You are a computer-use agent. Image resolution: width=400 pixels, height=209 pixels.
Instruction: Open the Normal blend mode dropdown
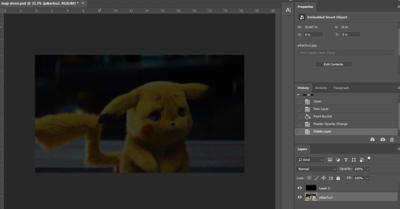point(316,169)
